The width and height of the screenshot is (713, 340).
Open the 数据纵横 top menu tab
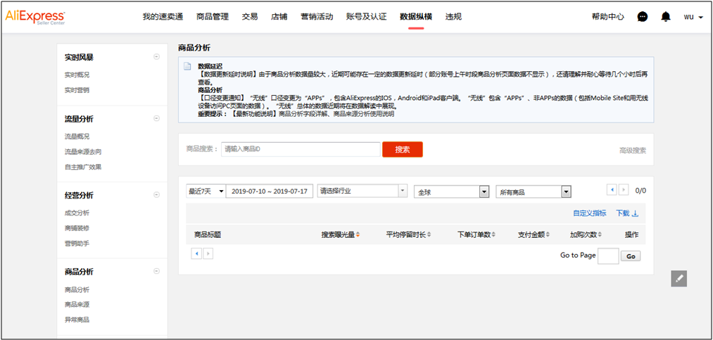pos(415,17)
